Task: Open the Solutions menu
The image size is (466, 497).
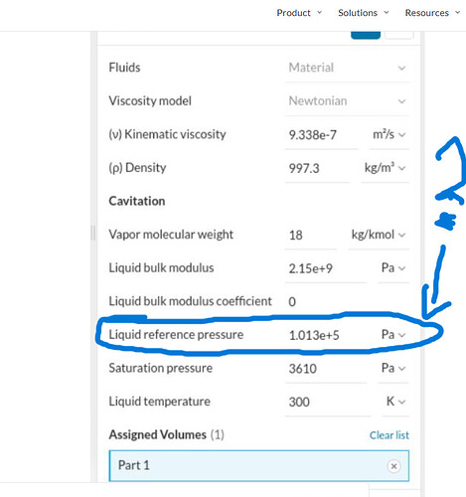Action: [x=364, y=13]
